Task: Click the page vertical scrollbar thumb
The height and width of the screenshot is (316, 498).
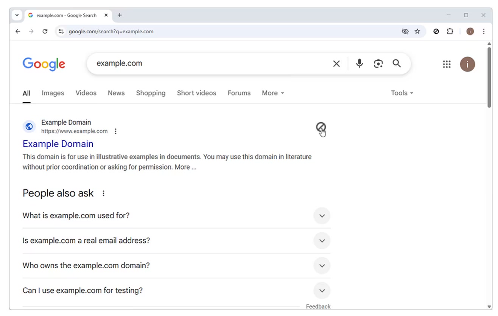Action: coord(489,78)
